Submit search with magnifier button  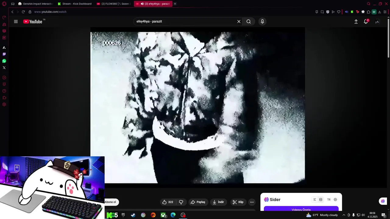249,22
